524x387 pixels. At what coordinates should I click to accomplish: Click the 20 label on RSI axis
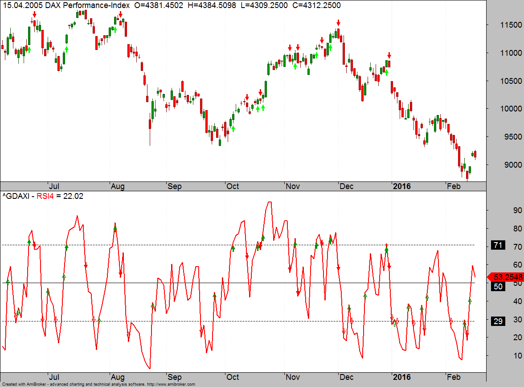pyautogui.click(x=518, y=338)
